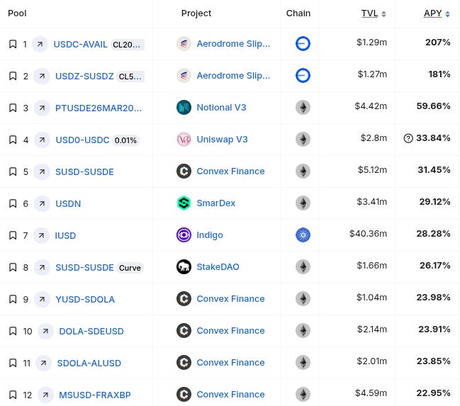Open the USDZ-SUSDZ pool link
The image size is (460, 406).
tap(84, 77)
